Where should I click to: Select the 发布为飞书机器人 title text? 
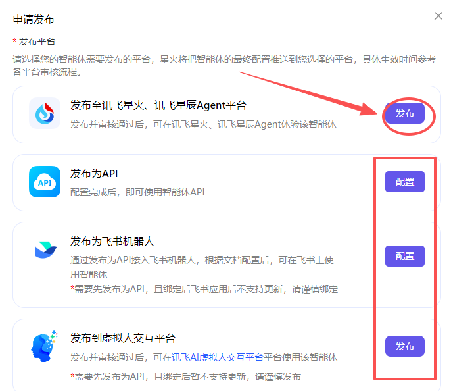point(112,241)
